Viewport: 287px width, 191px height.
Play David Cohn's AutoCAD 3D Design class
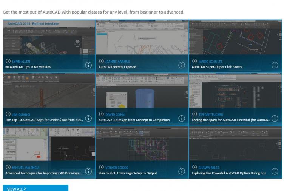pos(101,114)
